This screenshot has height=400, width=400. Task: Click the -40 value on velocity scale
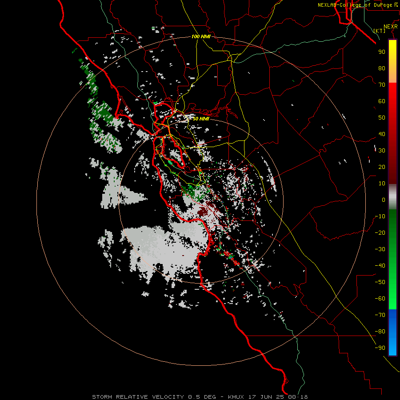[x=380, y=266]
